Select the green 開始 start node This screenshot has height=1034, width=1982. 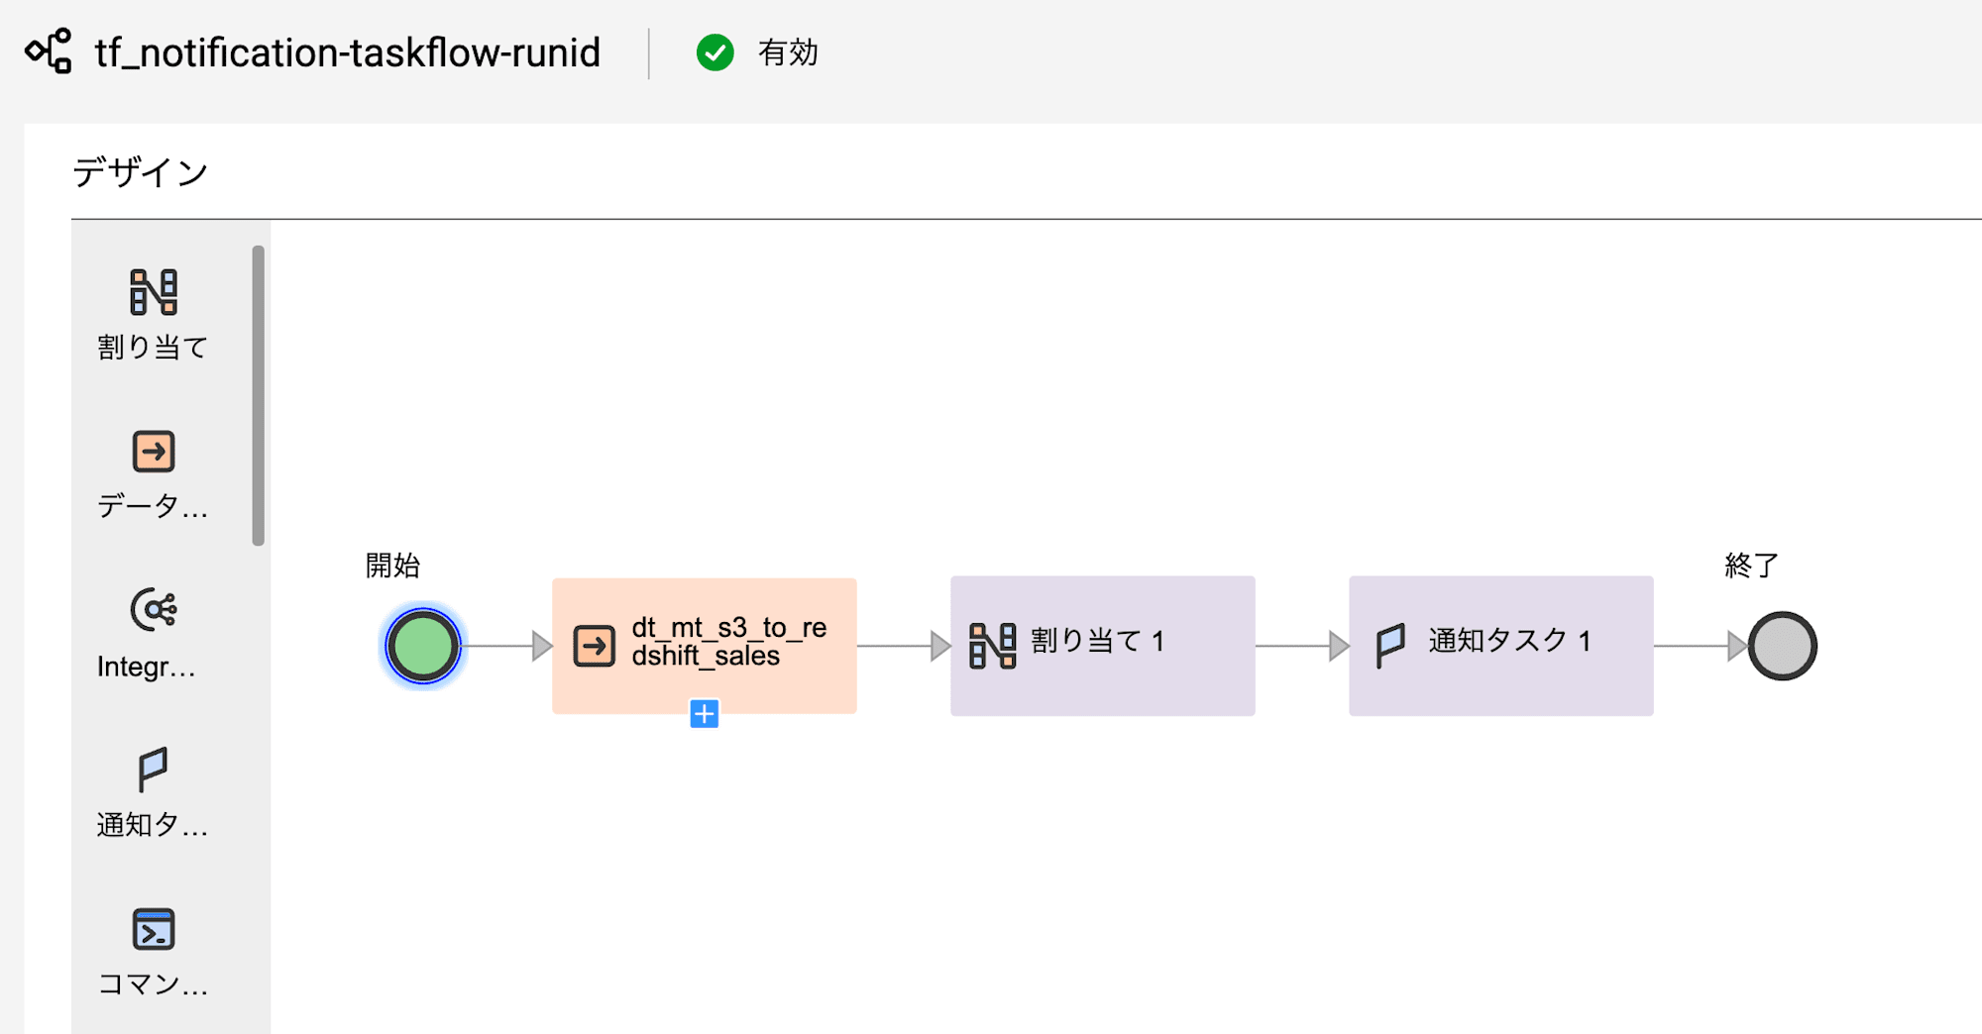[423, 647]
